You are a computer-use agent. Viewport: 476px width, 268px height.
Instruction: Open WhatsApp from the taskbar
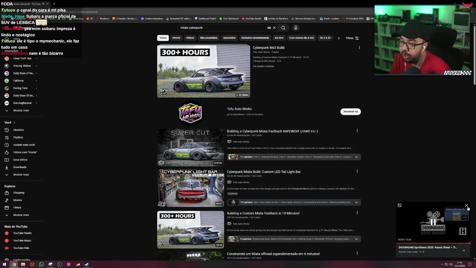tap(41, 264)
